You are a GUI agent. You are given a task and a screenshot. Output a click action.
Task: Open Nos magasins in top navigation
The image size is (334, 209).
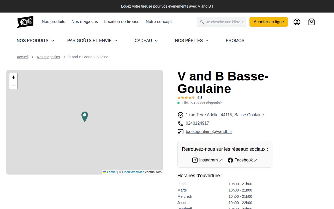click(x=85, y=21)
